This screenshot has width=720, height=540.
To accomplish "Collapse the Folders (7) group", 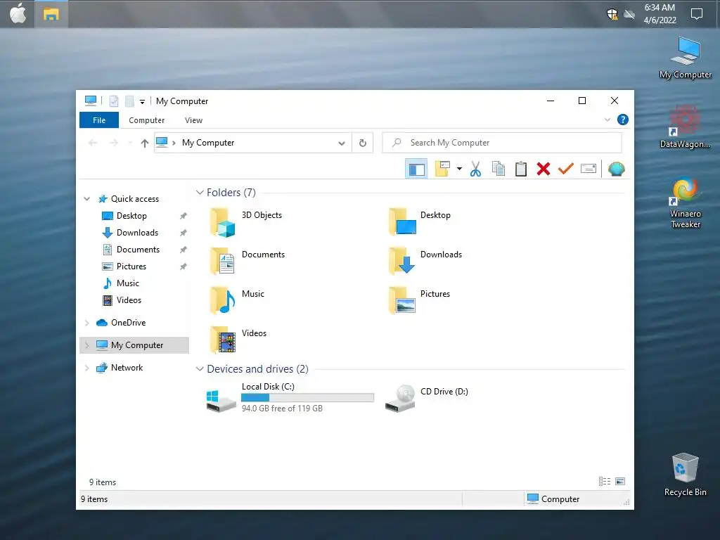I will pyautogui.click(x=200, y=193).
